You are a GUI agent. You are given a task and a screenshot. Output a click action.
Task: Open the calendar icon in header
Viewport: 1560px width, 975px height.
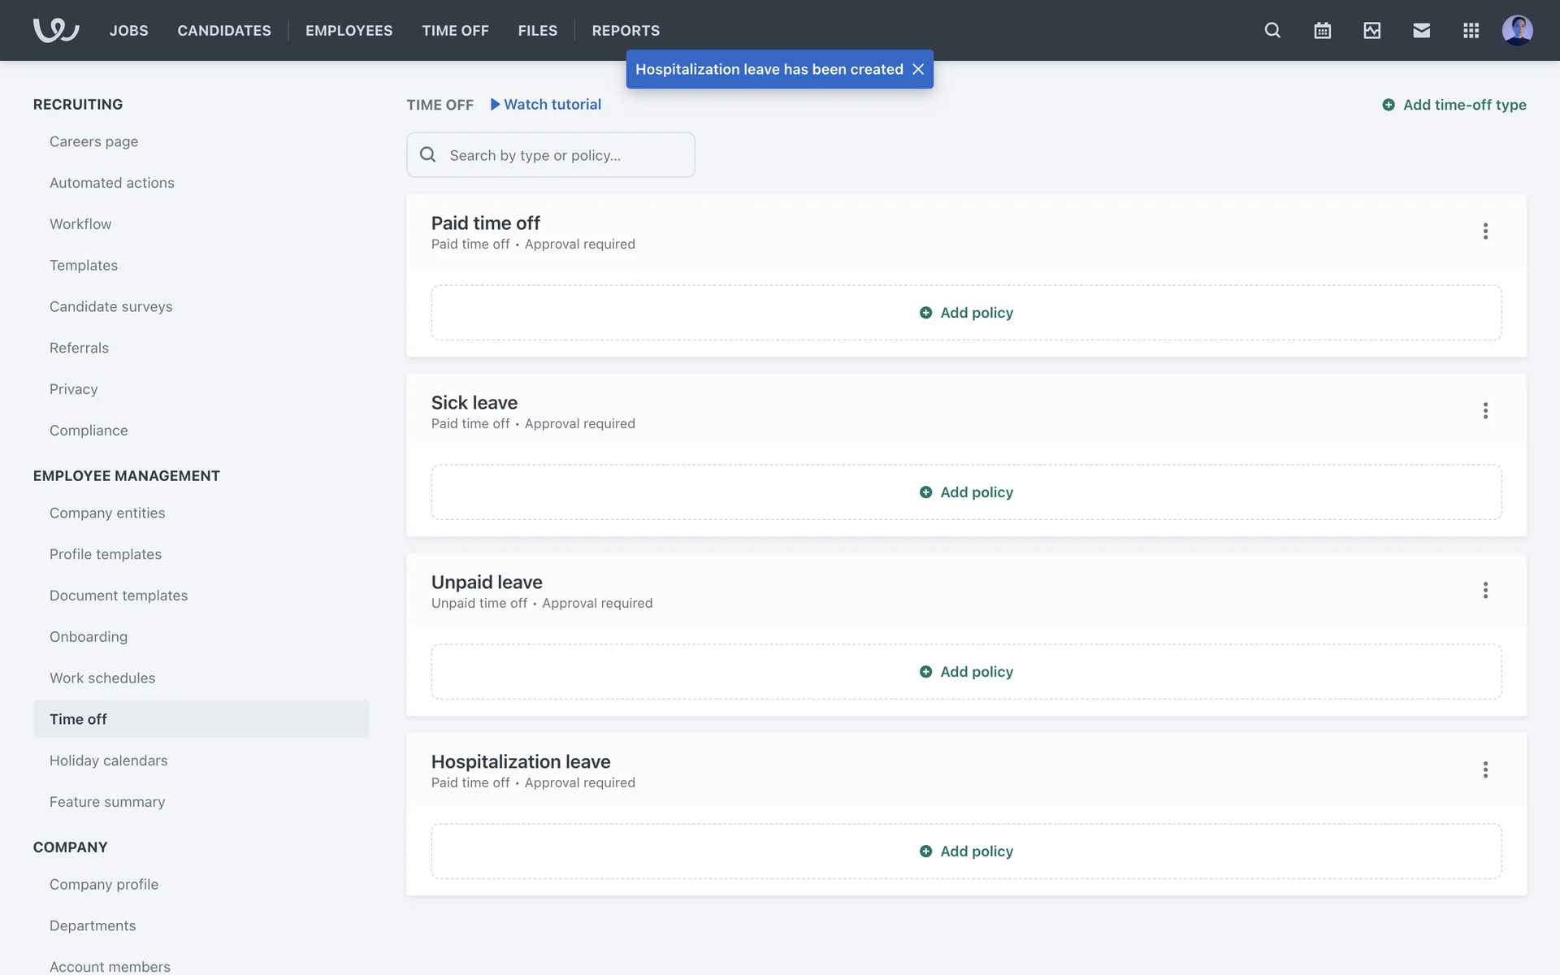click(1322, 30)
